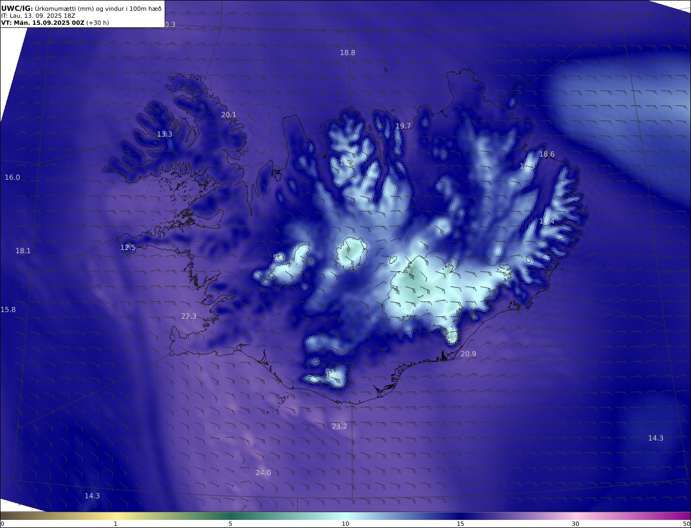Select the 24.0 value label
The image size is (691, 528).
[263, 473]
